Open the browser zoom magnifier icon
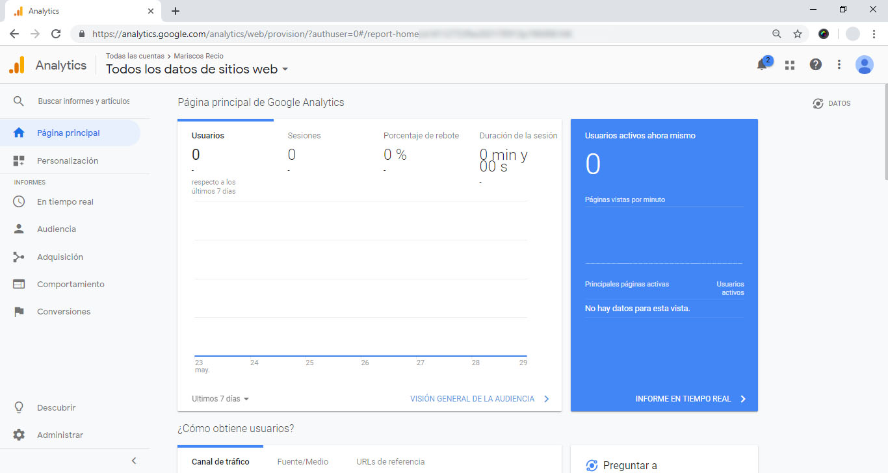888x473 pixels. coord(777,34)
